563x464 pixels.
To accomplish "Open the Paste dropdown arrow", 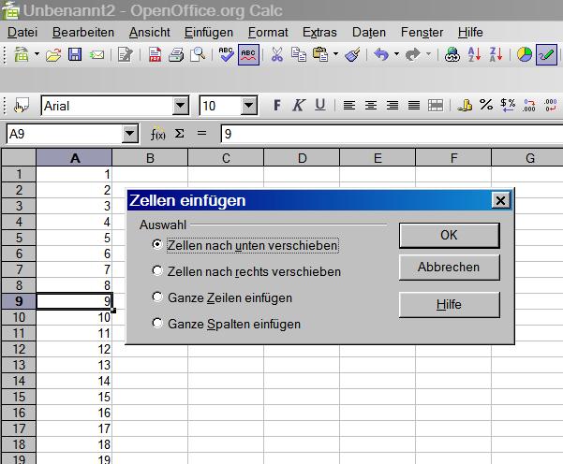I will tap(335, 54).
